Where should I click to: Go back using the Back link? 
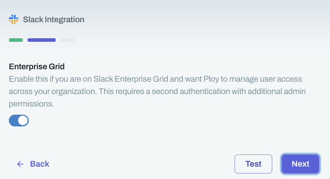pyautogui.click(x=39, y=164)
